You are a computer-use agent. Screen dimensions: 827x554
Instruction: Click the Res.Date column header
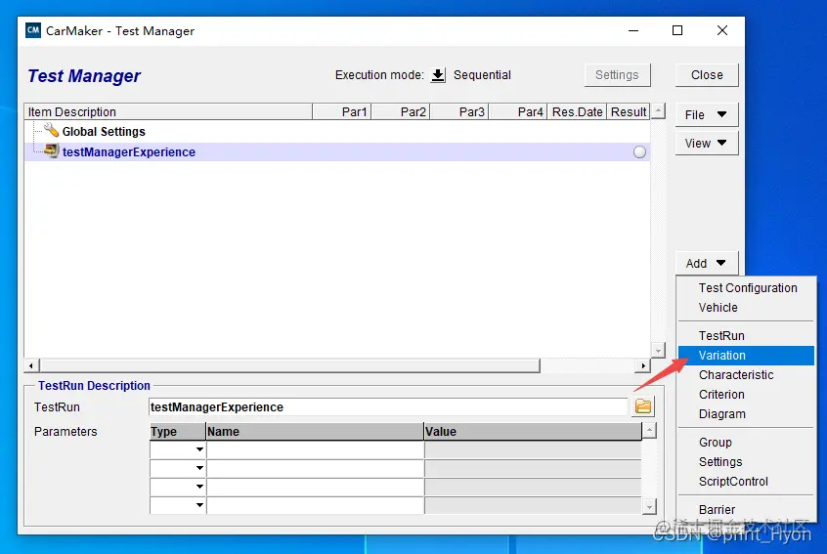577,111
